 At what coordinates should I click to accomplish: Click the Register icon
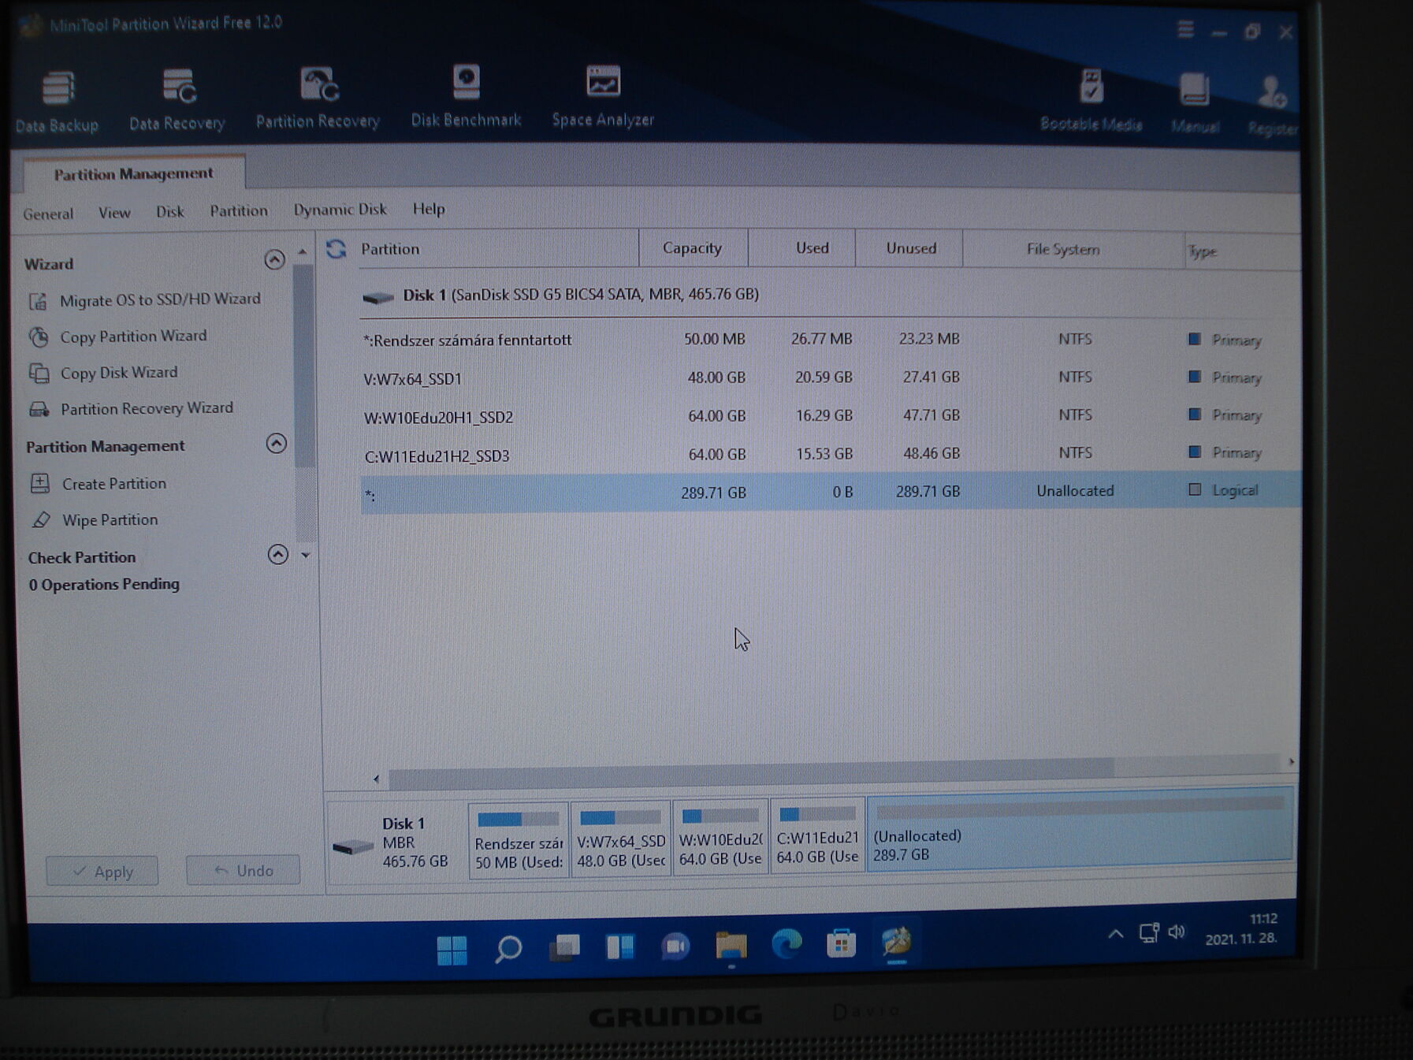coord(1271,105)
